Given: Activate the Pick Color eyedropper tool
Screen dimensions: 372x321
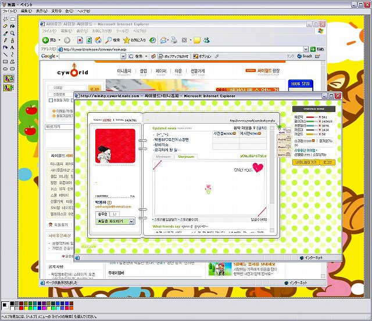Looking at the screenshot, I should pos(5,34).
